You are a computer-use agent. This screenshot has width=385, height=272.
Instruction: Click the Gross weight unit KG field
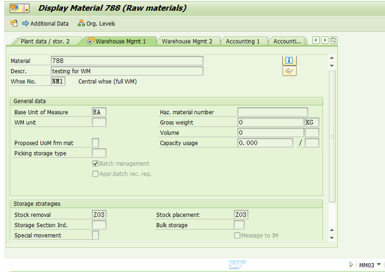312,123
